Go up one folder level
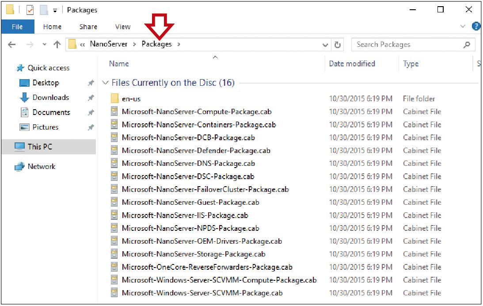The image size is (483, 306). (57, 45)
